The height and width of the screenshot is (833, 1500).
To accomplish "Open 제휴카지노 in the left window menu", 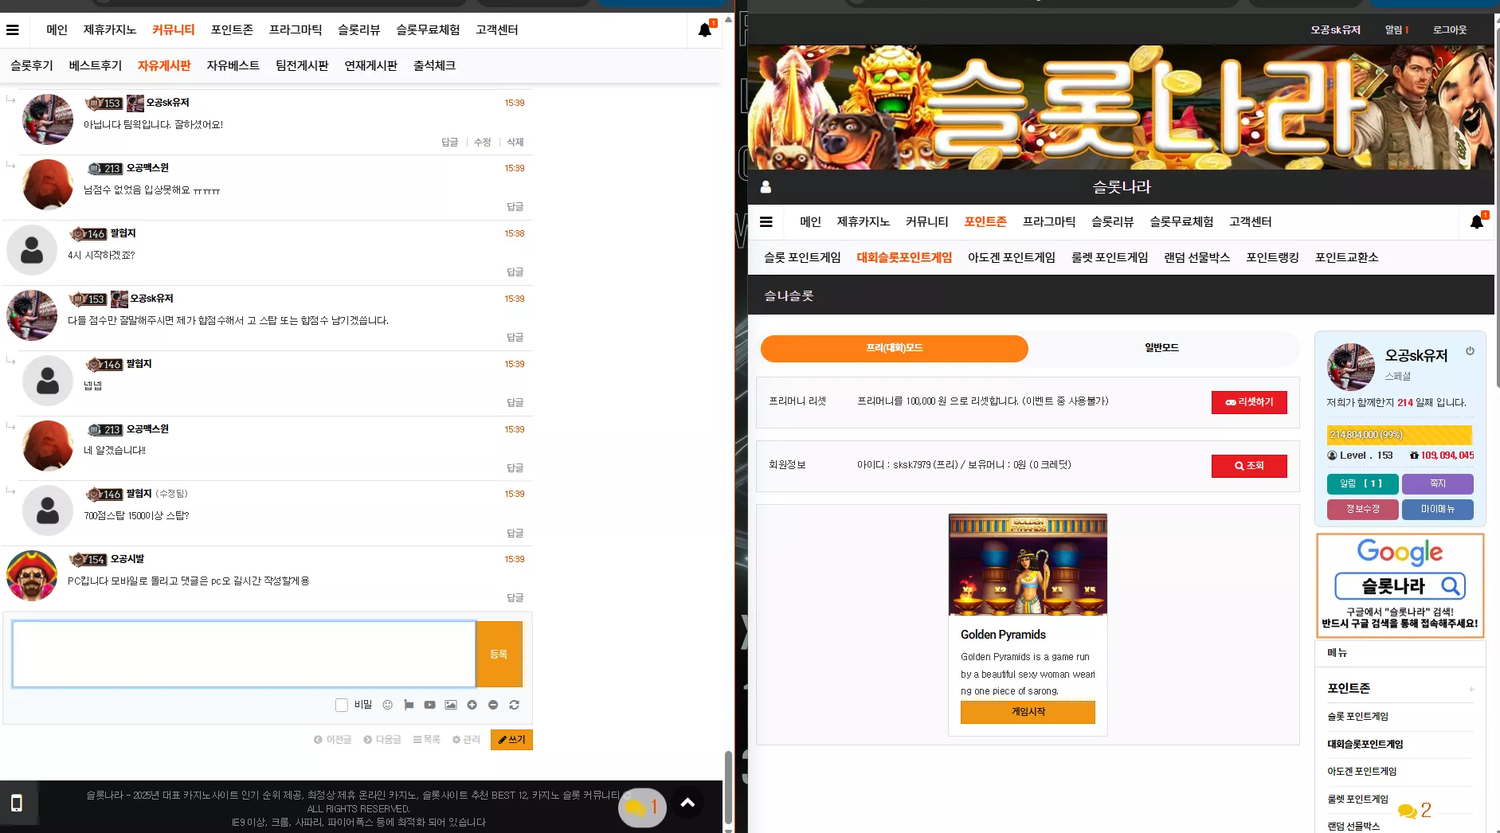I will point(110,30).
